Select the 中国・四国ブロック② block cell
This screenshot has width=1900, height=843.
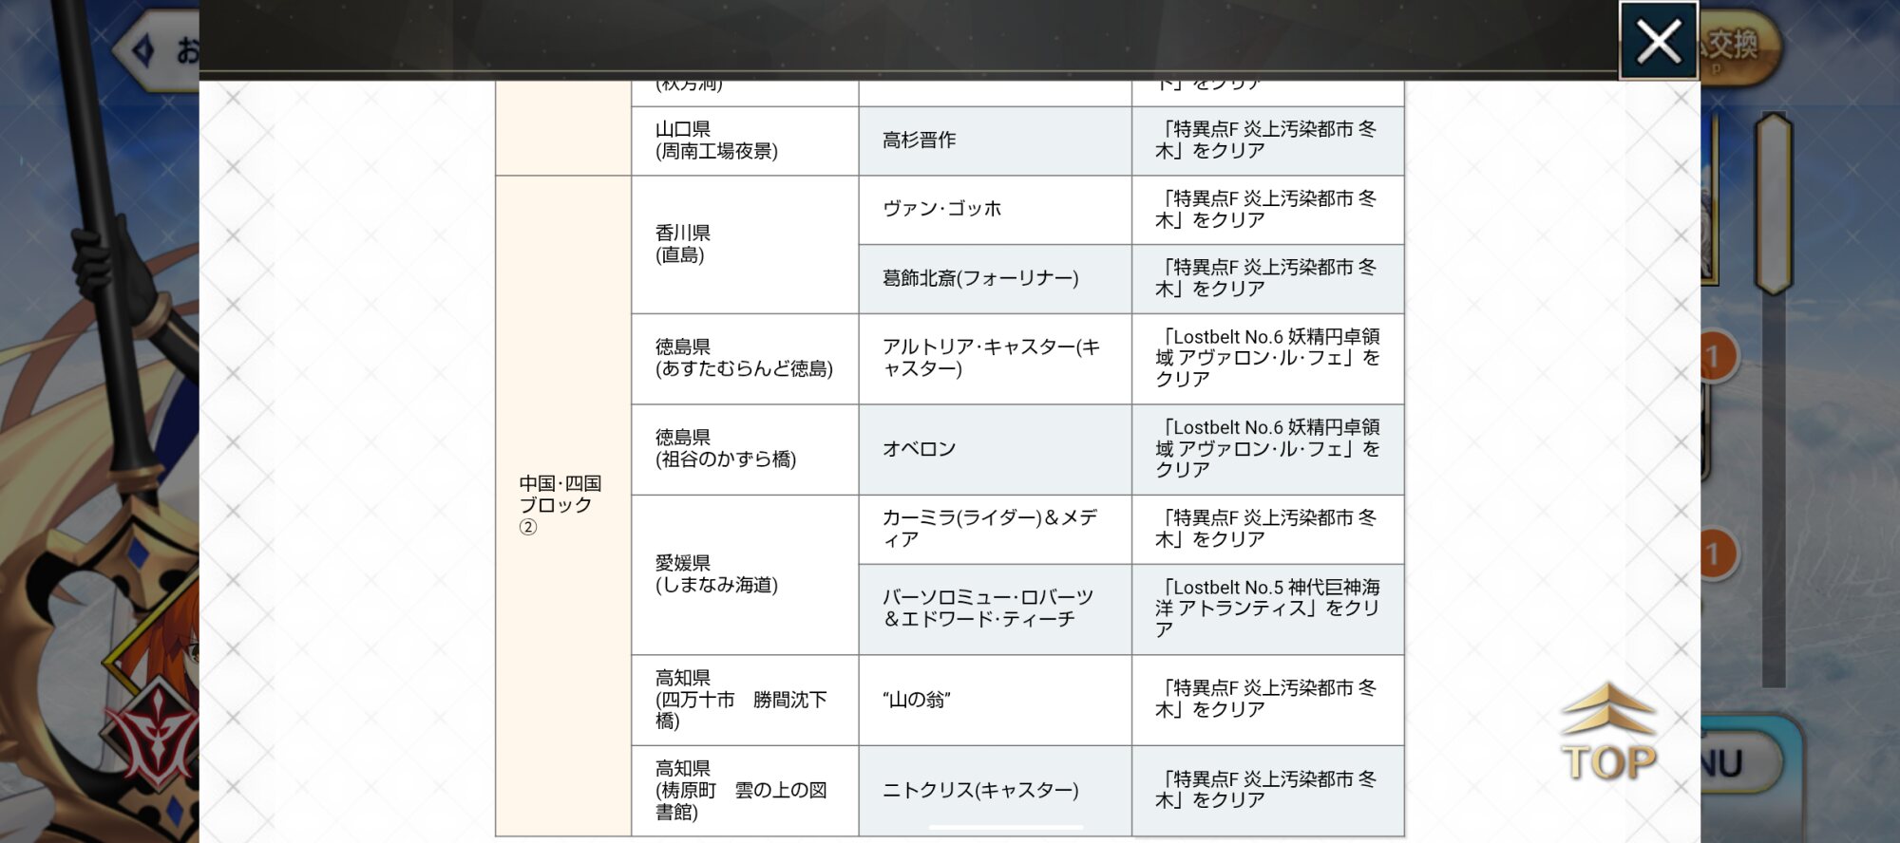[x=563, y=506]
